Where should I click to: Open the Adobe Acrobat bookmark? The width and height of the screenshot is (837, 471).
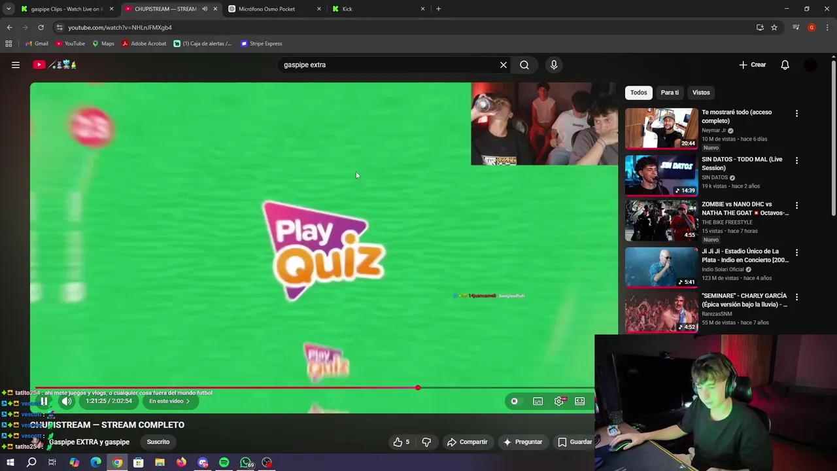144,44
